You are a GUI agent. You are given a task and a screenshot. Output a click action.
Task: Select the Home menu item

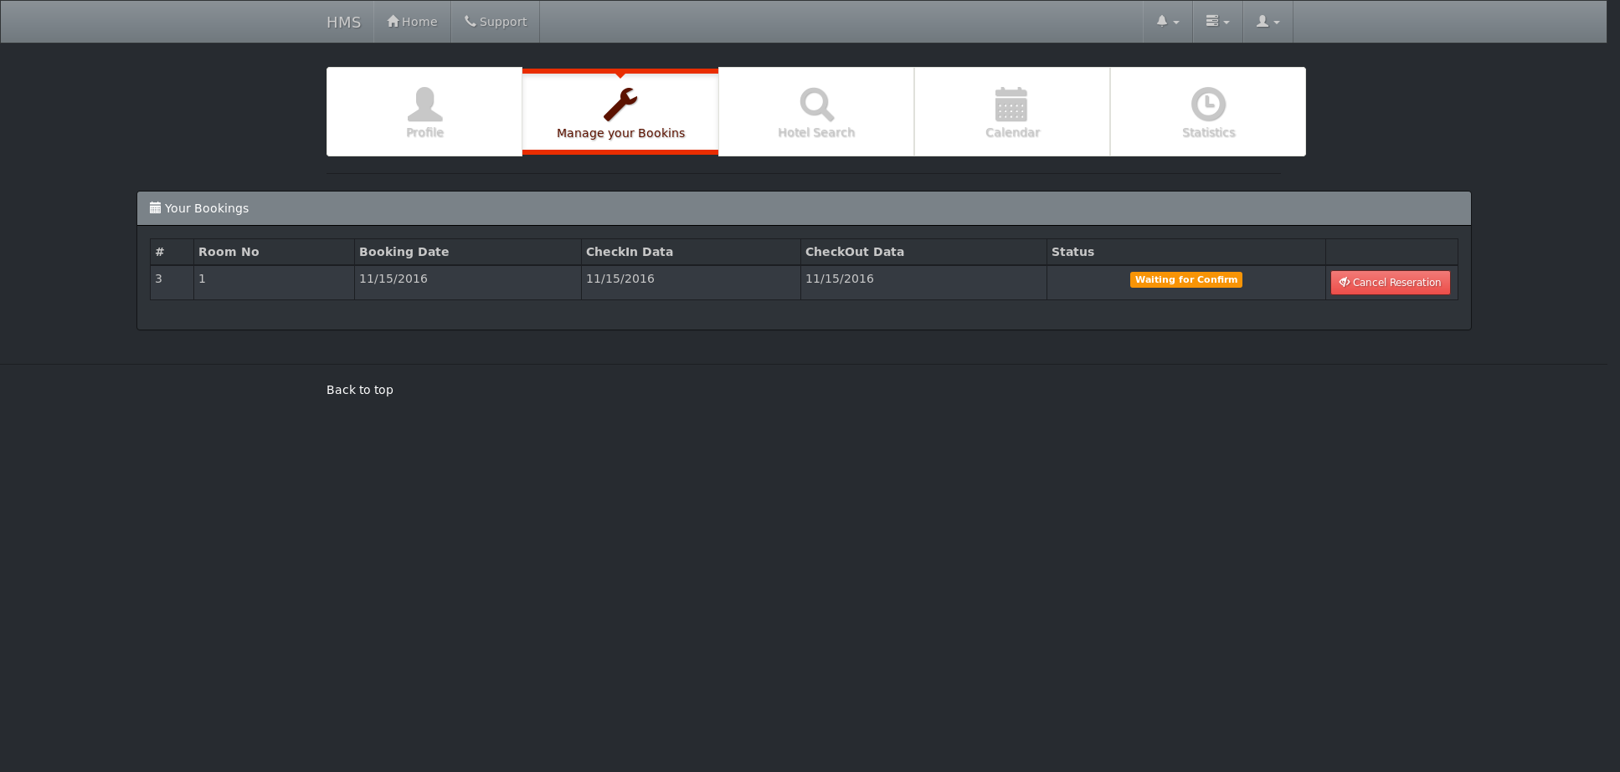coord(412,21)
